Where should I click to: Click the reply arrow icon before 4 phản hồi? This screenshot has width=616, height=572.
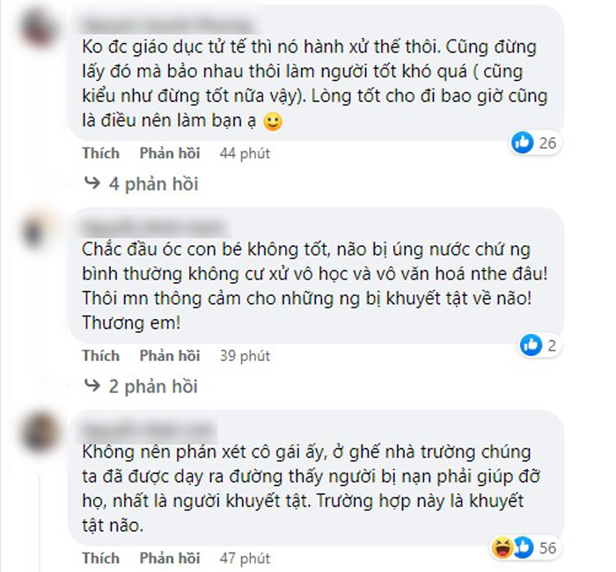tap(92, 183)
